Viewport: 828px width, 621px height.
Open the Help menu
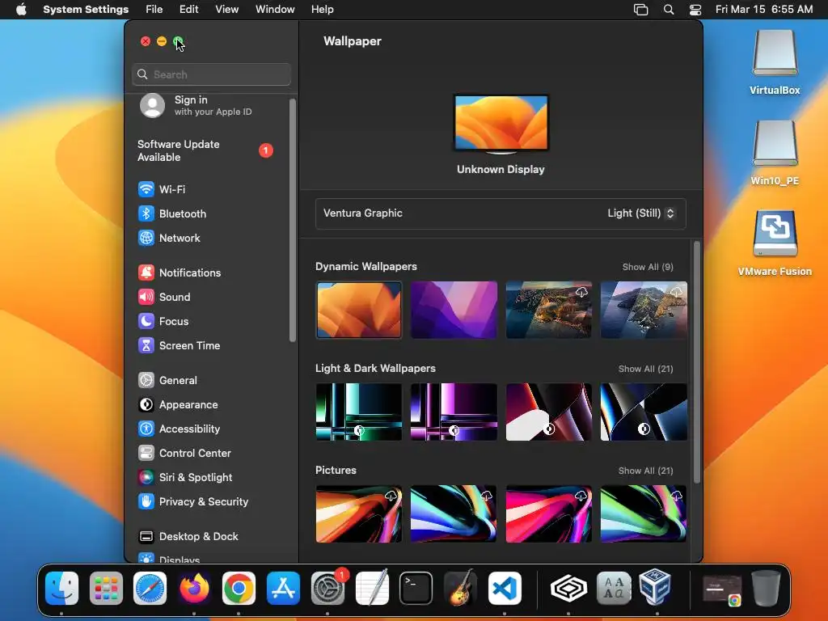(322, 10)
